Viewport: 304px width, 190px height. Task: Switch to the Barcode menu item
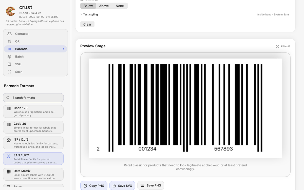35,49
